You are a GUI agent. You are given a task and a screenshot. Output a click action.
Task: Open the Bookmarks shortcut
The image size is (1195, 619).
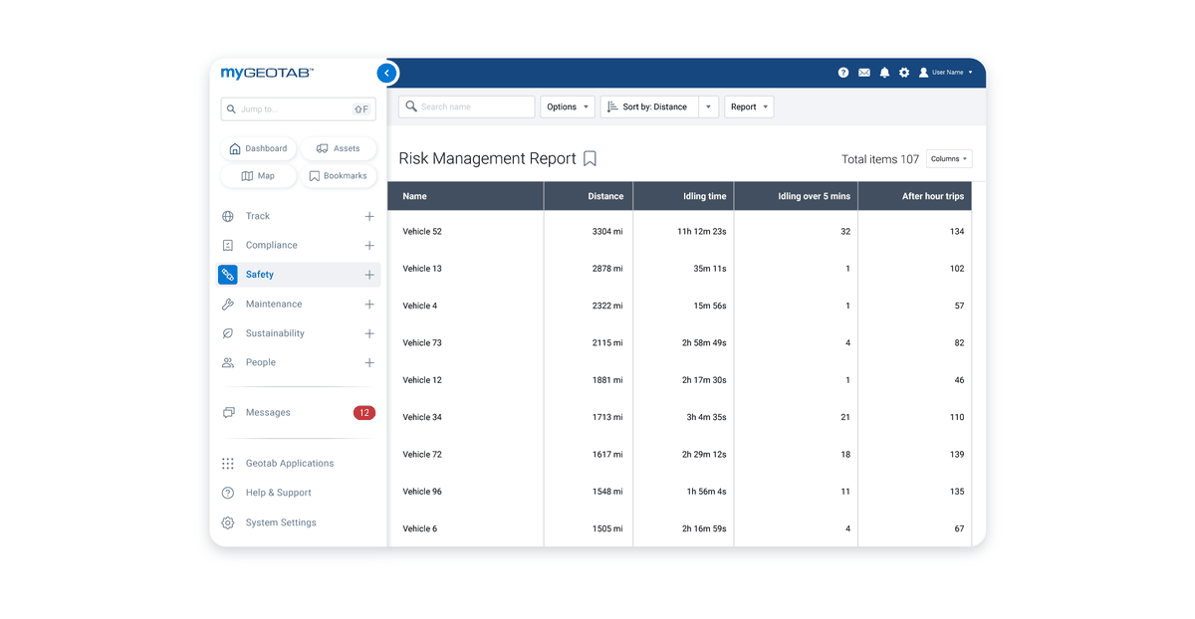(339, 176)
